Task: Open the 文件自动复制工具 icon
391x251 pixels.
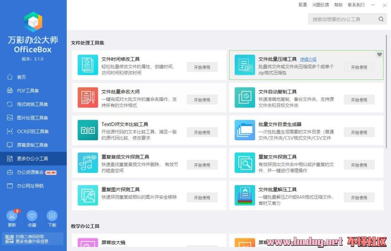Action: [245, 98]
